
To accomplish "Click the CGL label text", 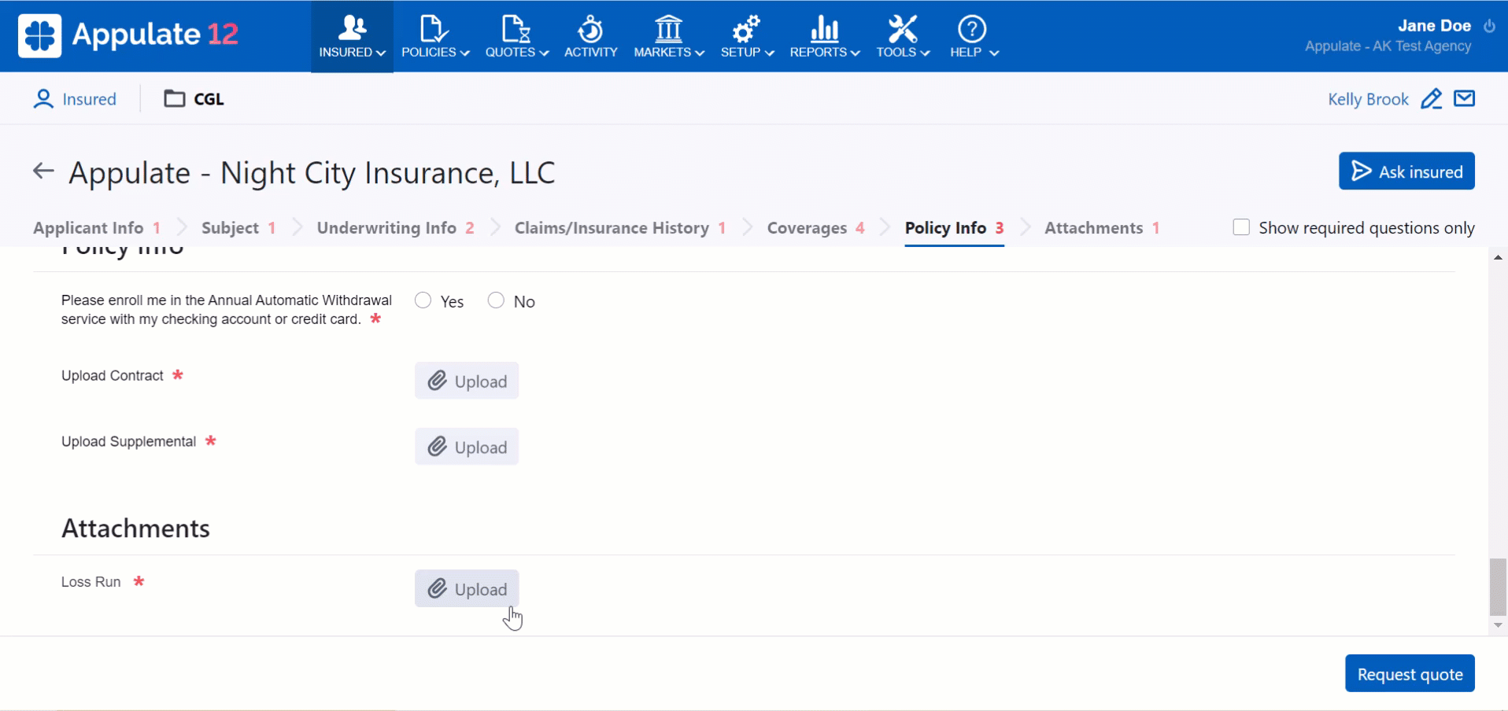I will 209,99.
